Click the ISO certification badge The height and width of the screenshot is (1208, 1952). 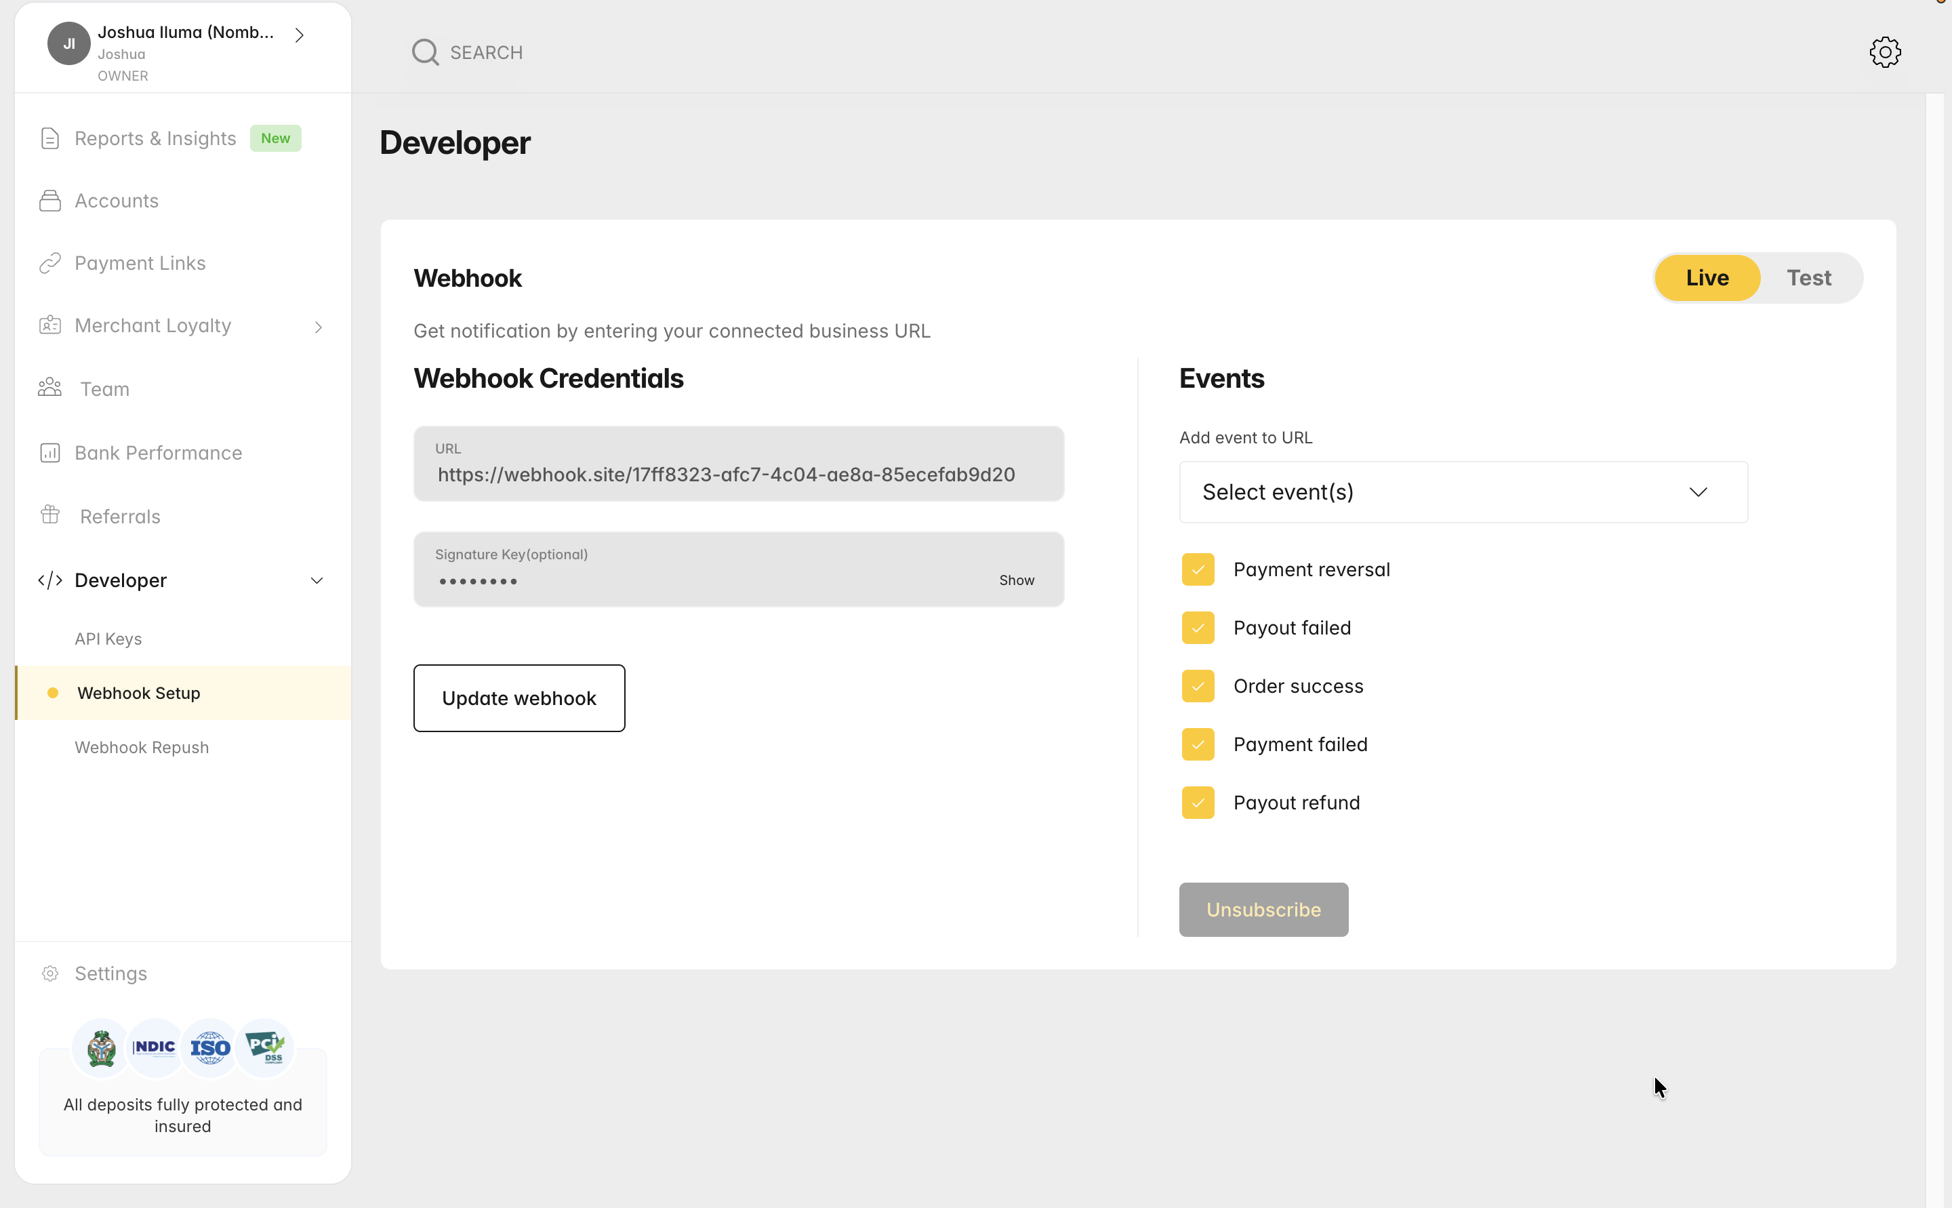click(210, 1047)
